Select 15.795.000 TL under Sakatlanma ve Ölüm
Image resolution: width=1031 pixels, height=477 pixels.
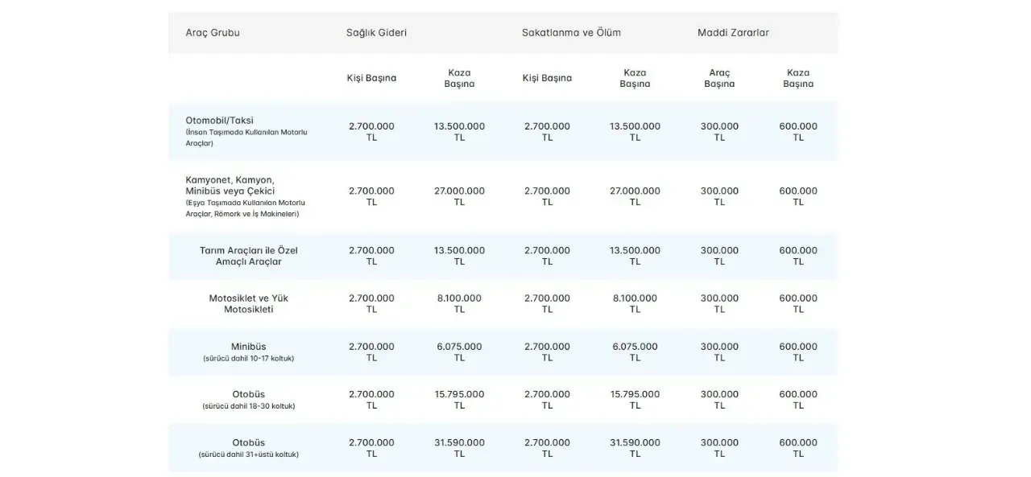tap(635, 400)
